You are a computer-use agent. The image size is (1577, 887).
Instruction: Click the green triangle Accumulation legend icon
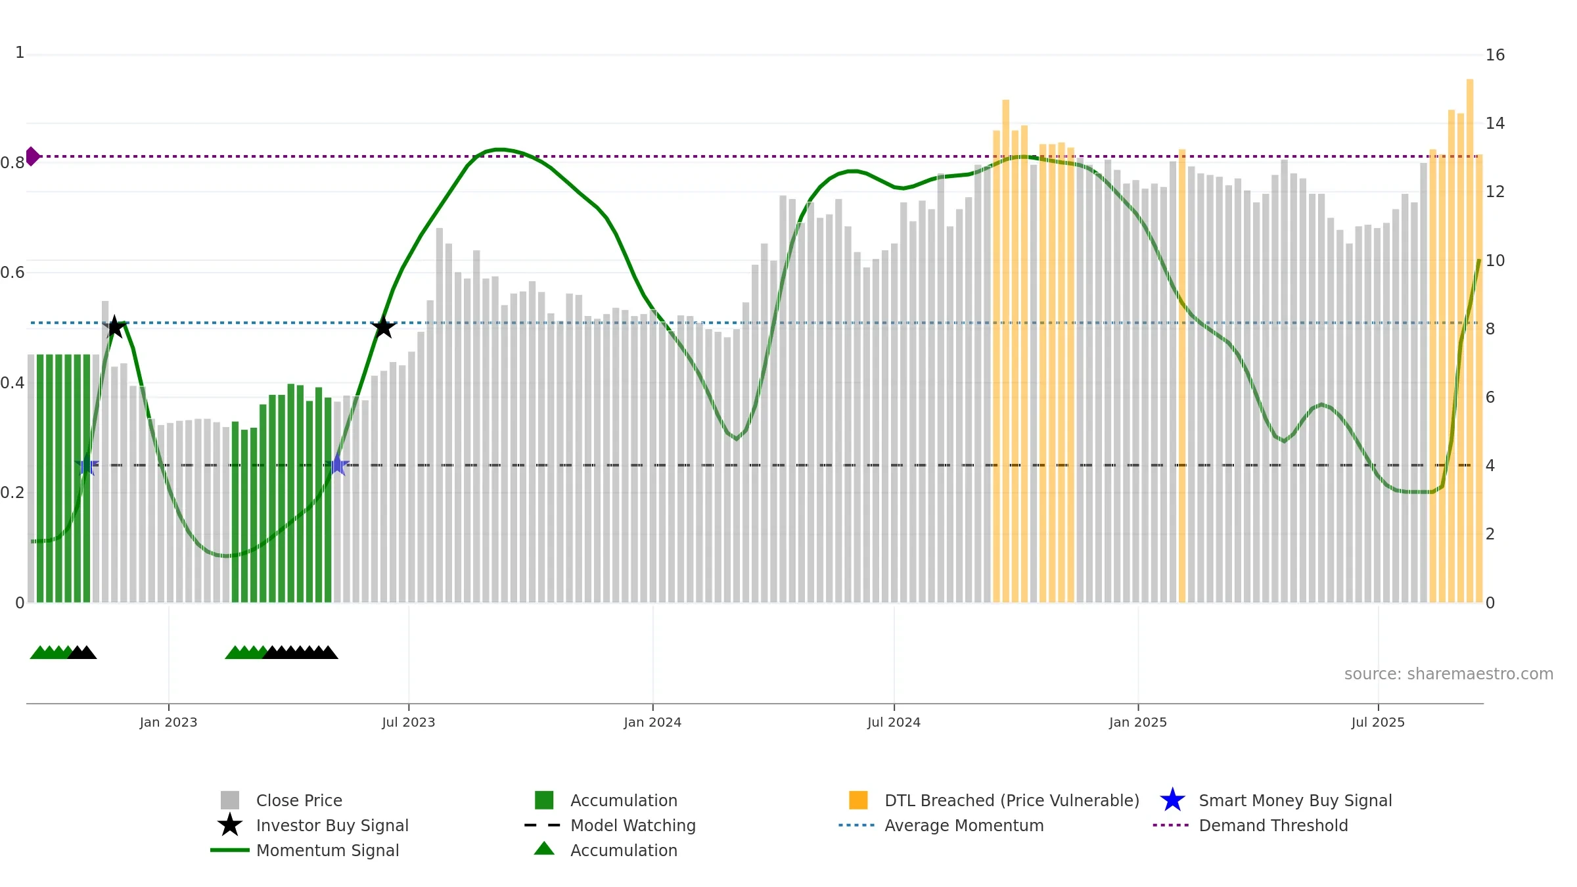pos(544,849)
